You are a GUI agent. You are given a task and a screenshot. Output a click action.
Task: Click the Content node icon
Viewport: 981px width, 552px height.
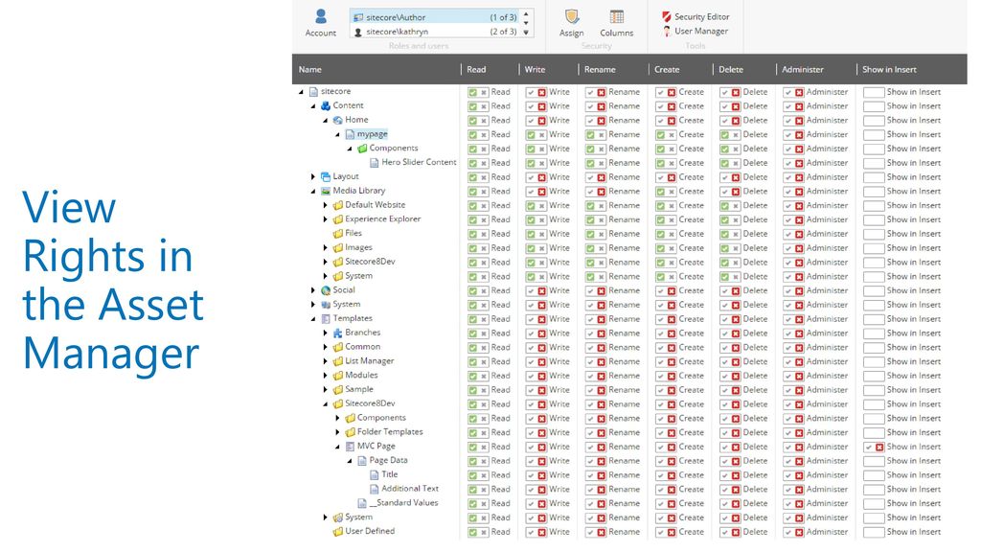(326, 105)
